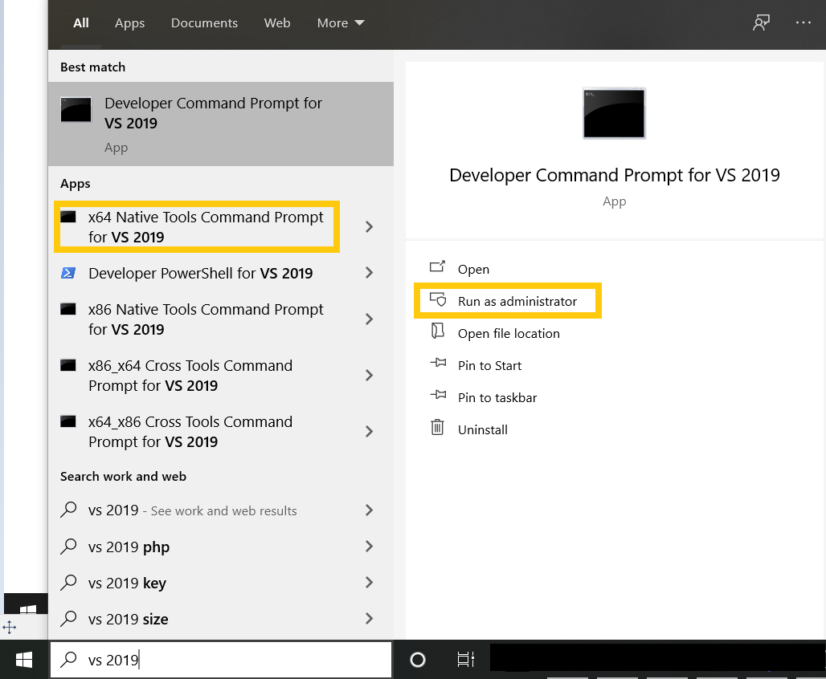826x679 pixels.
Task: Pin Developer Command Prompt to taskbar
Action: pyautogui.click(x=499, y=397)
